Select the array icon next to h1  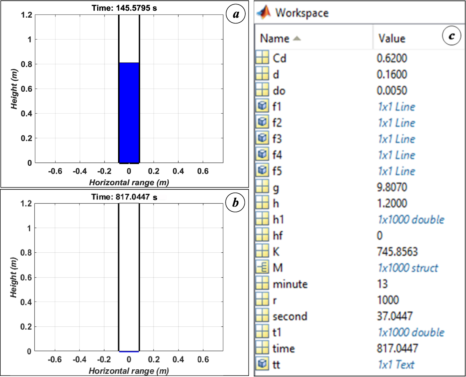click(x=263, y=219)
